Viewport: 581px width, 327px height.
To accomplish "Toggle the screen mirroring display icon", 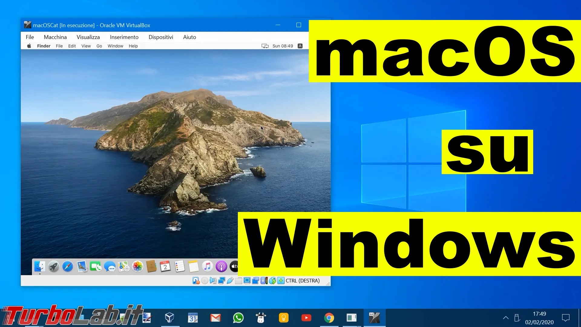I will tap(265, 46).
